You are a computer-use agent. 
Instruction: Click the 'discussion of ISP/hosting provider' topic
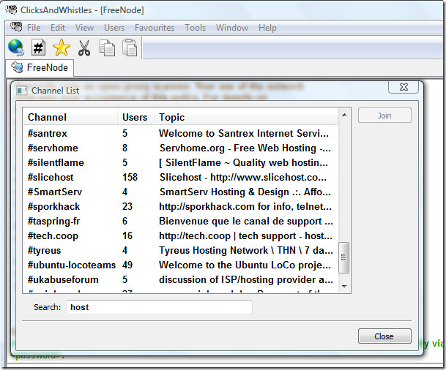(237, 280)
